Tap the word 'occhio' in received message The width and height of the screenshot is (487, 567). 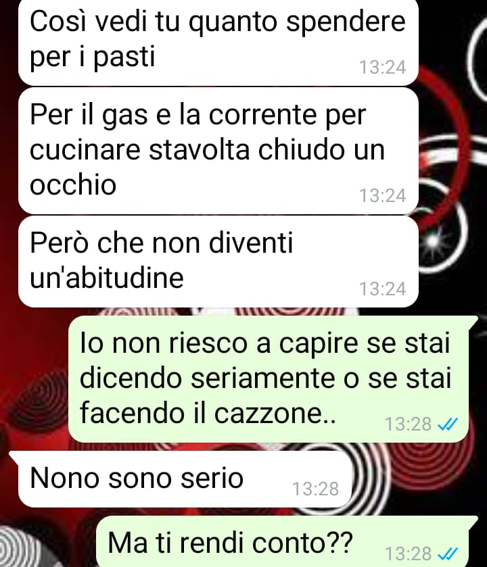point(73,184)
